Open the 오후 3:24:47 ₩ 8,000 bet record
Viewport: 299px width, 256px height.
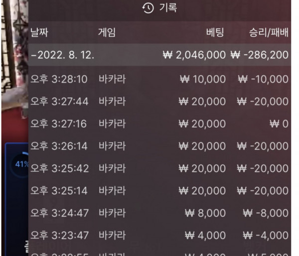tap(159, 213)
